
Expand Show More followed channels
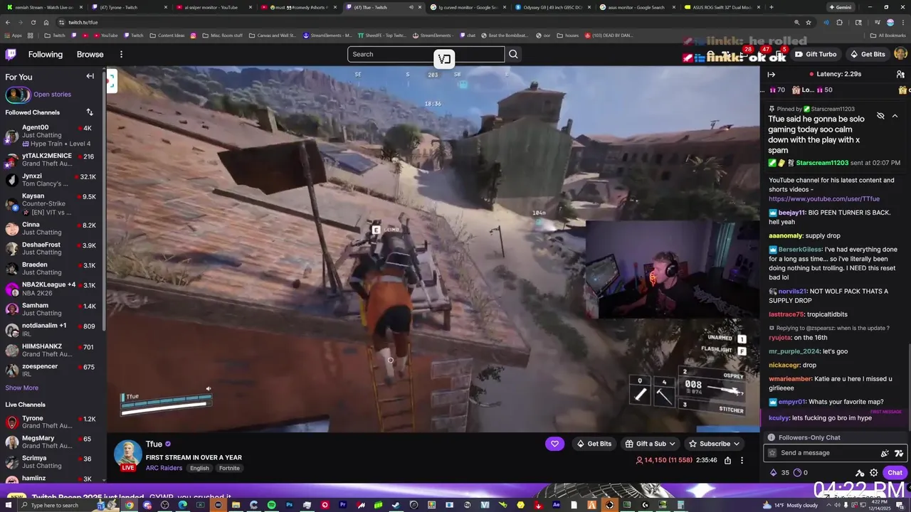(x=22, y=388)
